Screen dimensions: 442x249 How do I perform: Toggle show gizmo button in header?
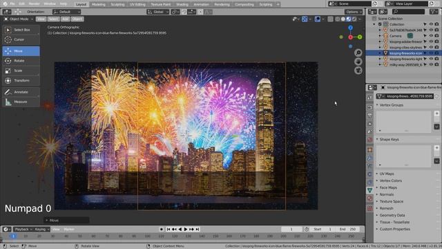pyautogui.click(x=305, y=19)
